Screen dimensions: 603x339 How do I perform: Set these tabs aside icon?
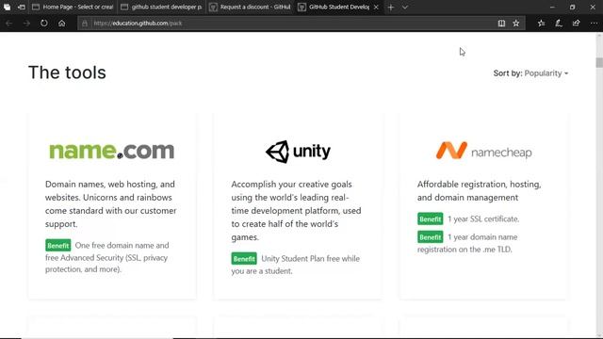coord(21,8)
